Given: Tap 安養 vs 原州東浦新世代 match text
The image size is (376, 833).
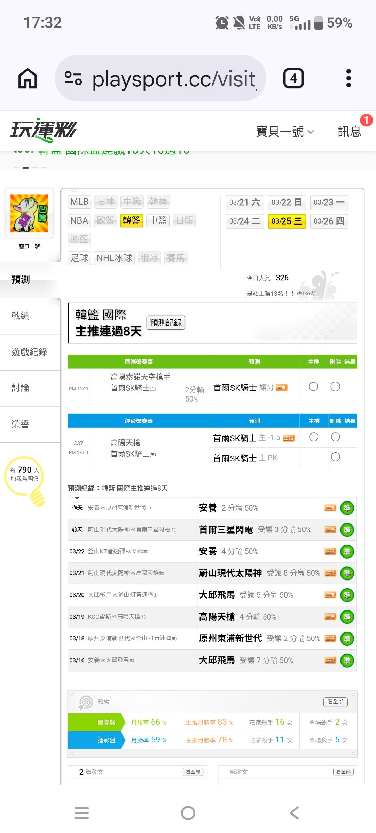Looking at the screenshot, I should click(x=119, y=508).
